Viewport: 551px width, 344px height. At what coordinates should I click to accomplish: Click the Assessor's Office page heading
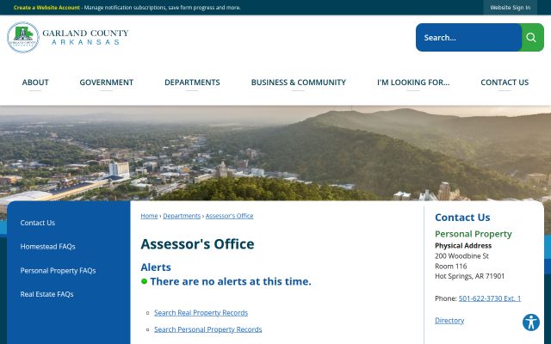coord(197,244)
